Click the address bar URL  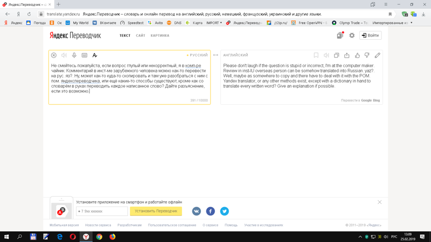(x=63, y=15)
